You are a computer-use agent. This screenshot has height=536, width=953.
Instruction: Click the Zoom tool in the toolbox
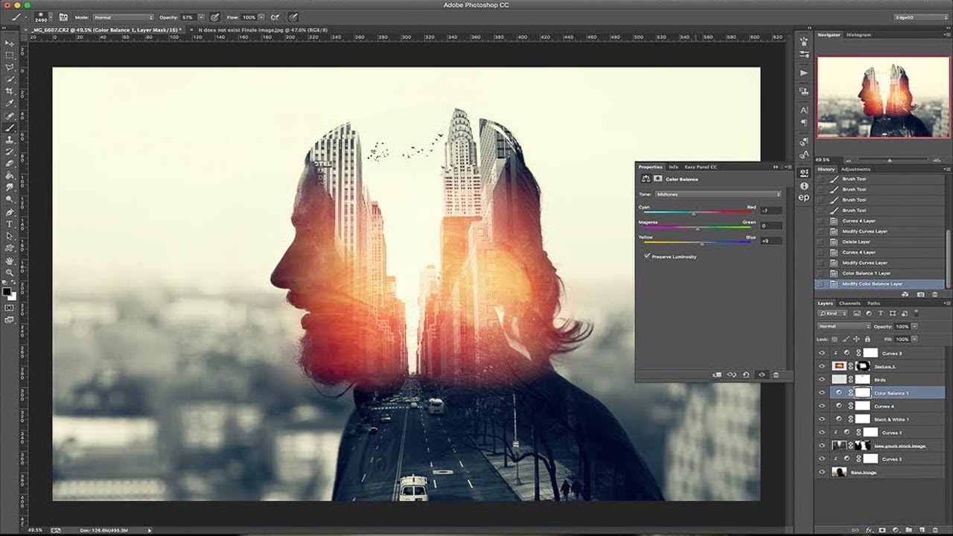[10, 273]
